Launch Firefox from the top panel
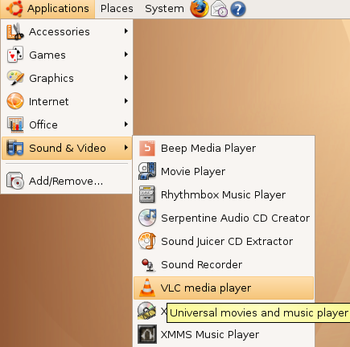 click(199, 9)
